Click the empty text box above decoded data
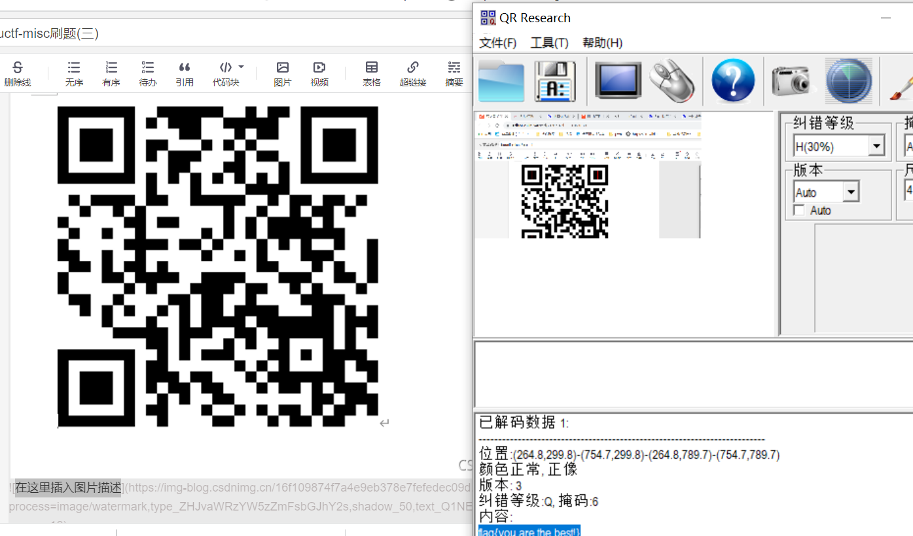913x536 pixels. (x=693, y=375)
